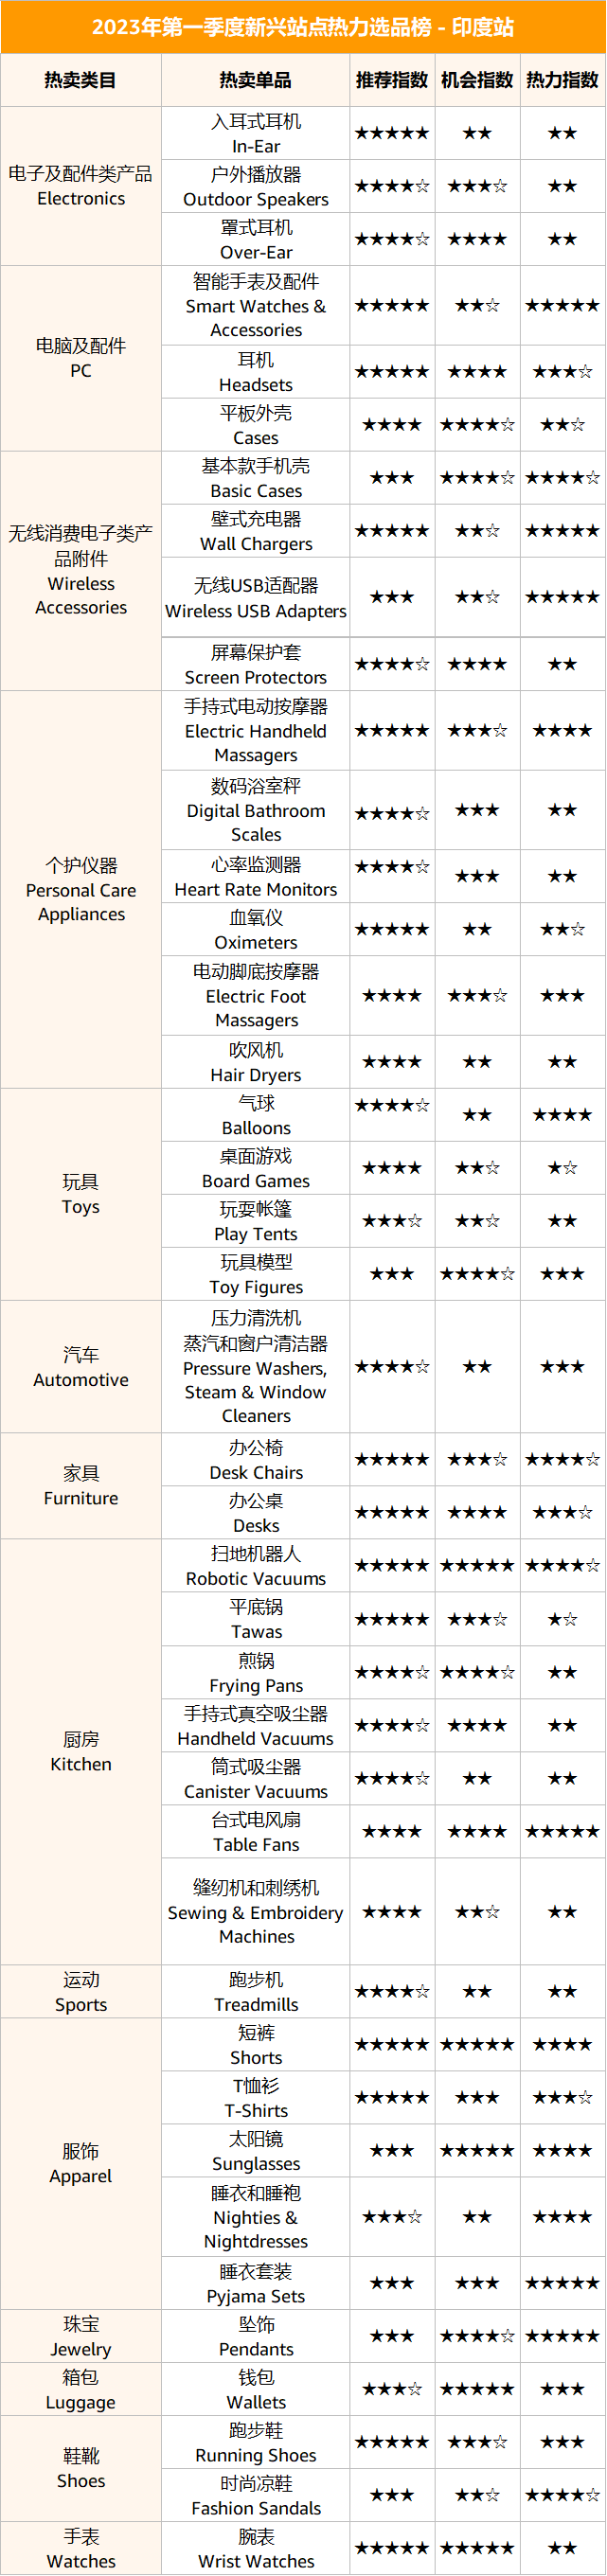This screenshot has height=2576, width=607.
Task: Click the heat index stars for Smart Watches
Action: [562, 305]
